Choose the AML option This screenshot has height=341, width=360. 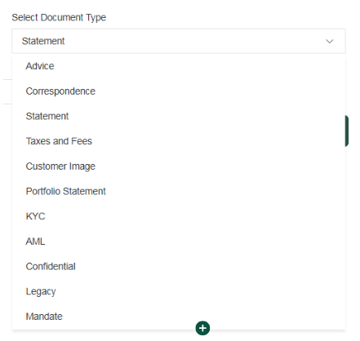click(x=35, y=241)
